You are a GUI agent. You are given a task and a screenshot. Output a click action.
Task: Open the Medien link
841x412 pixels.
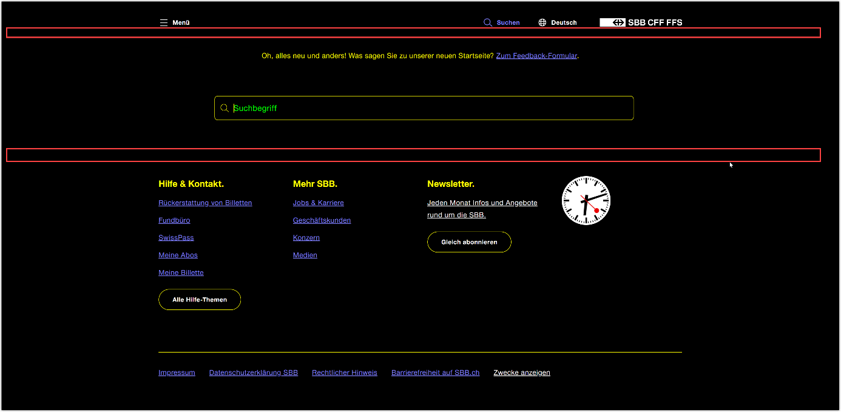pos(305,255)
